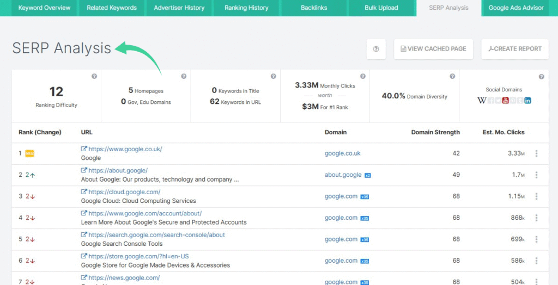Click the View Cached Page button
The image size is (558, 285).
click(x=433, y=49)
